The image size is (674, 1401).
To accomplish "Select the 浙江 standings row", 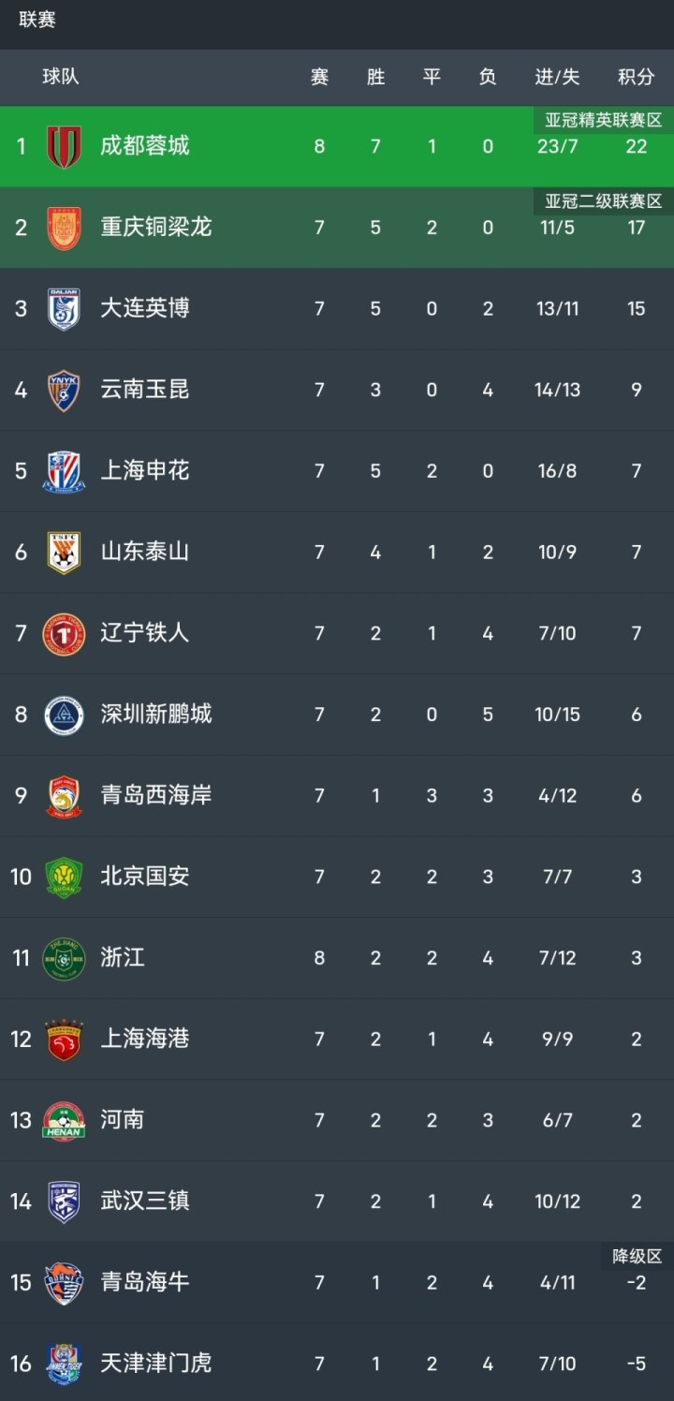I will [x=337, y=958].
